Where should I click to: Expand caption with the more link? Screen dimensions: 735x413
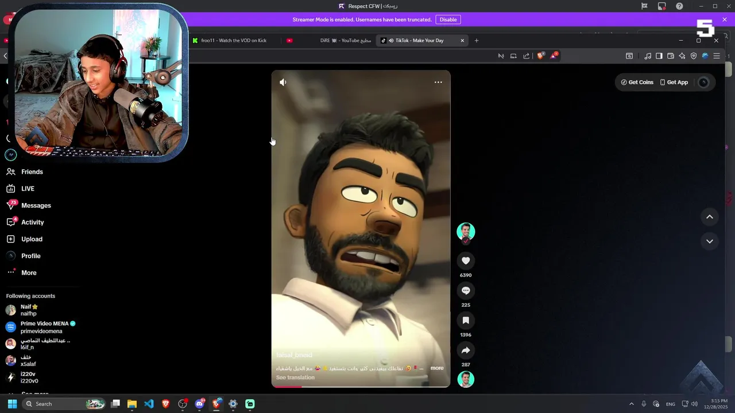pos(437,368)
